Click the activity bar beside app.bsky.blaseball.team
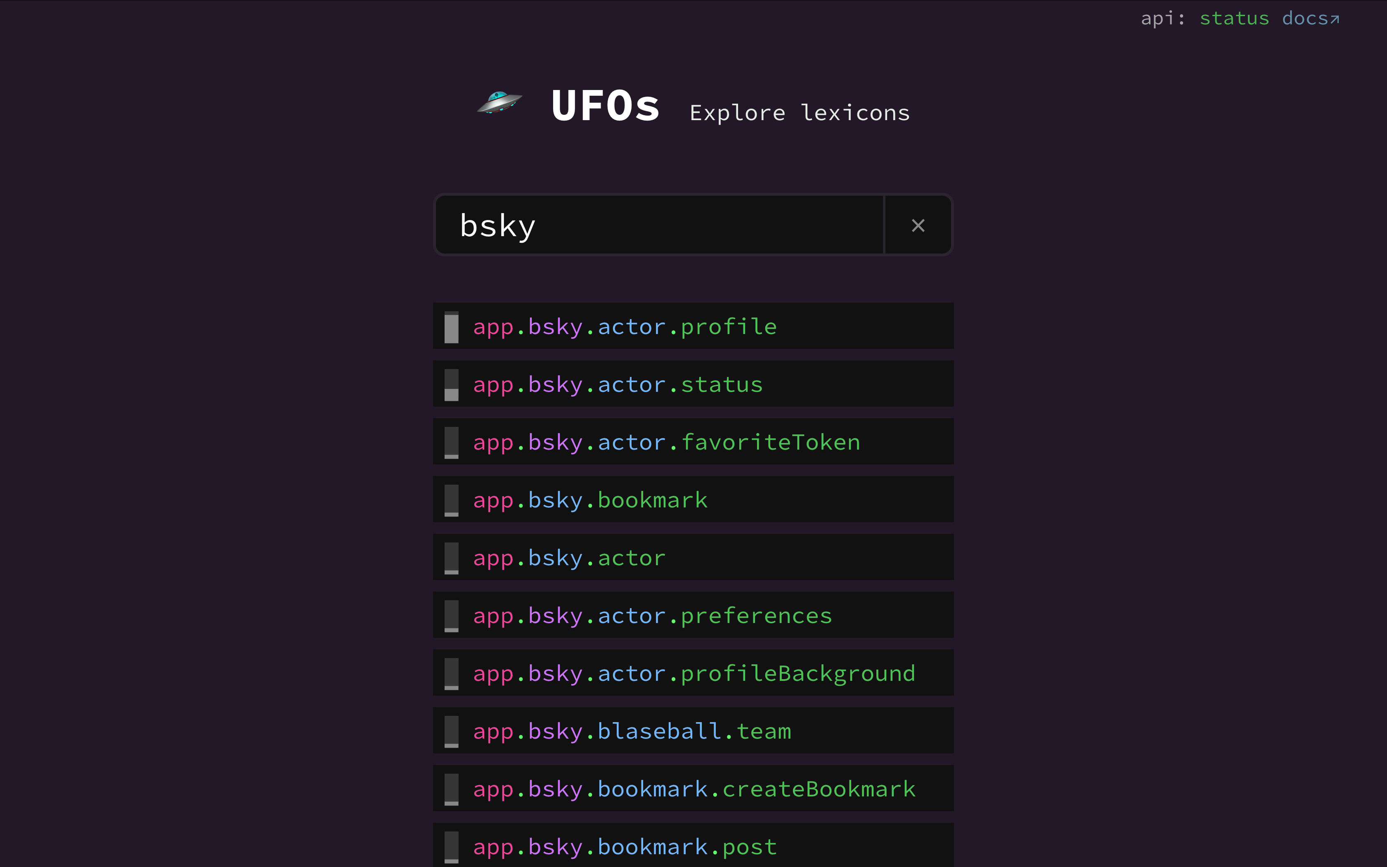The height and width of the screenshot is (867, 1387). [452, 732]
